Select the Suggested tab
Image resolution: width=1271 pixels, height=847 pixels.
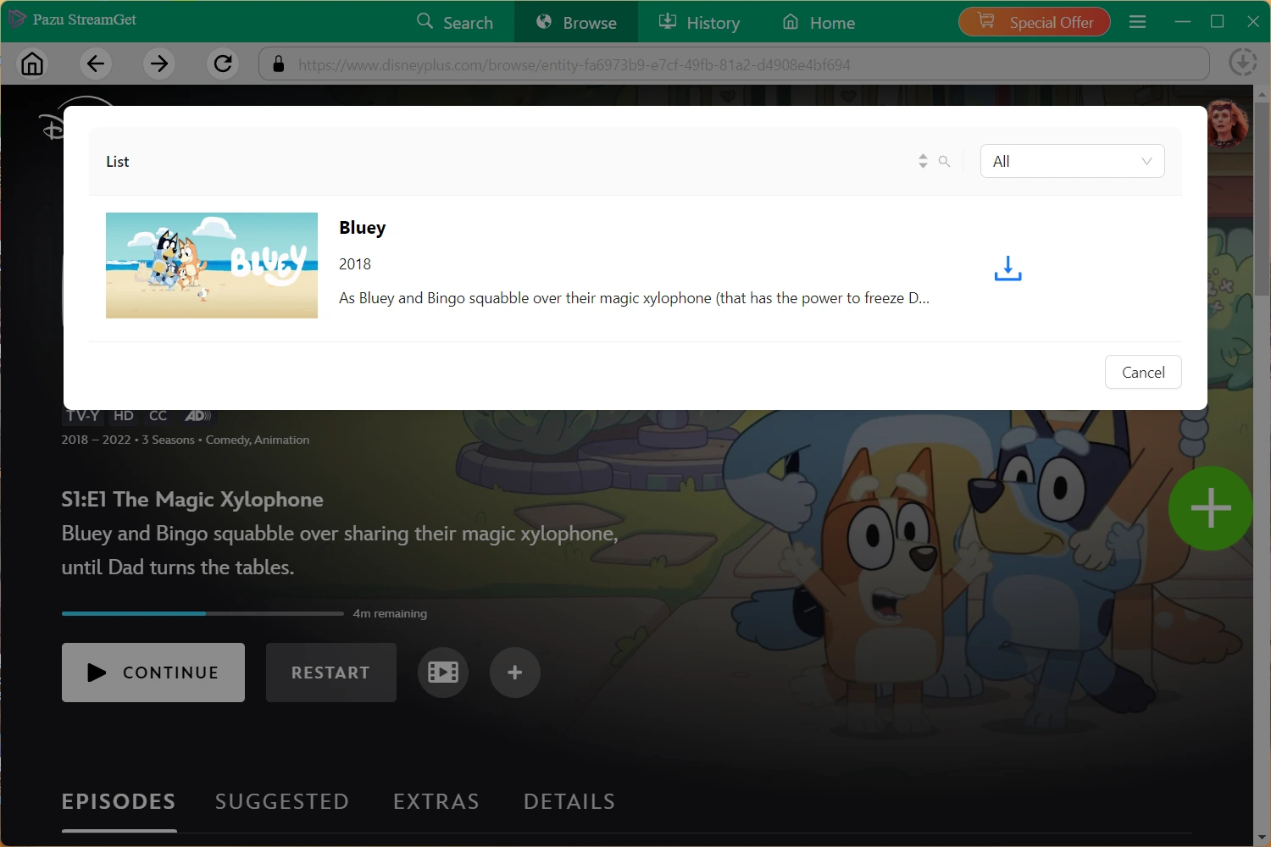(x=282, y=801)
